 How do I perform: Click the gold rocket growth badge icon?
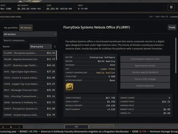(x=69, y=87)
